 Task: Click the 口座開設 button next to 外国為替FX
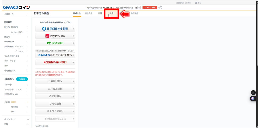(x=22, y=79)
